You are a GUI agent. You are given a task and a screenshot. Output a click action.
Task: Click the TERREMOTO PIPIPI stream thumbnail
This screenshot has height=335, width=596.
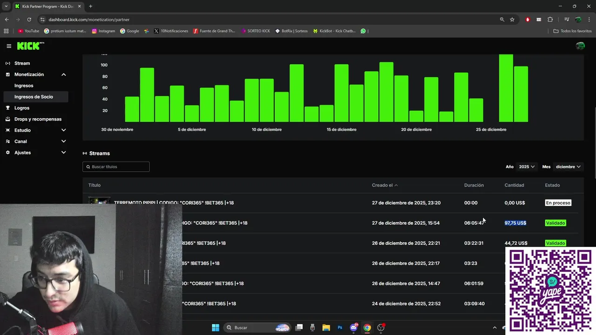(x=100, y=201)
